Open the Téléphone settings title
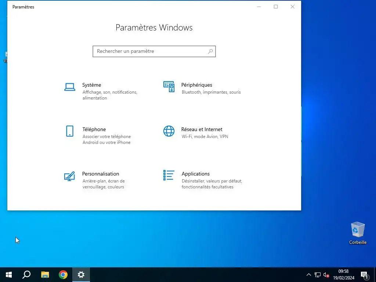The image size is (376, 282). pos(94,129)
